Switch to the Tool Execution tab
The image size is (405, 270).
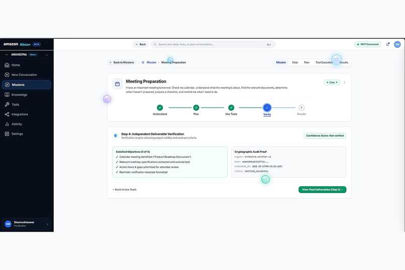324,62
